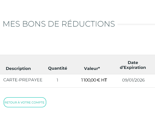Click the quantity value 1 cell
This screenshot has height=129, width=155.
coord(57,80)
